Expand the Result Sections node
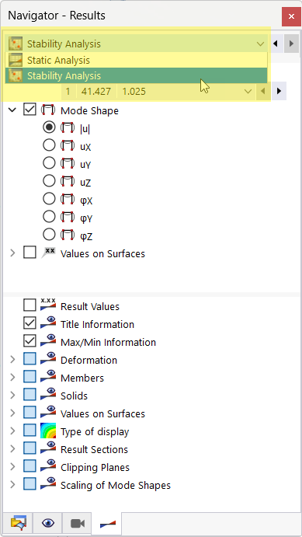302x537 pixels. click(12, 448)
